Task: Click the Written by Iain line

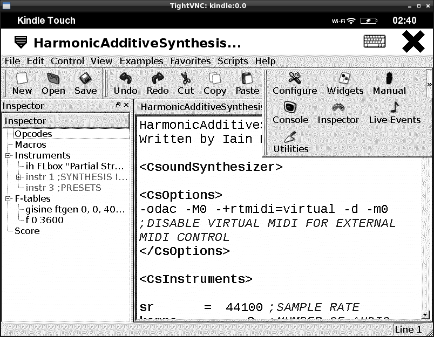Action: point(200,139)
